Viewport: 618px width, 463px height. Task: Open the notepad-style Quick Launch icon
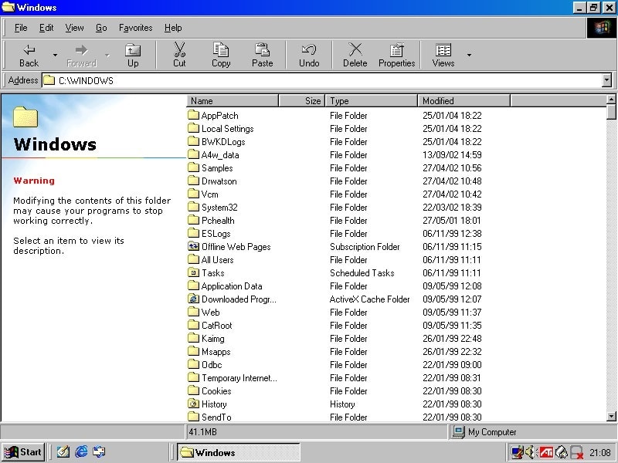pos(63,451)
